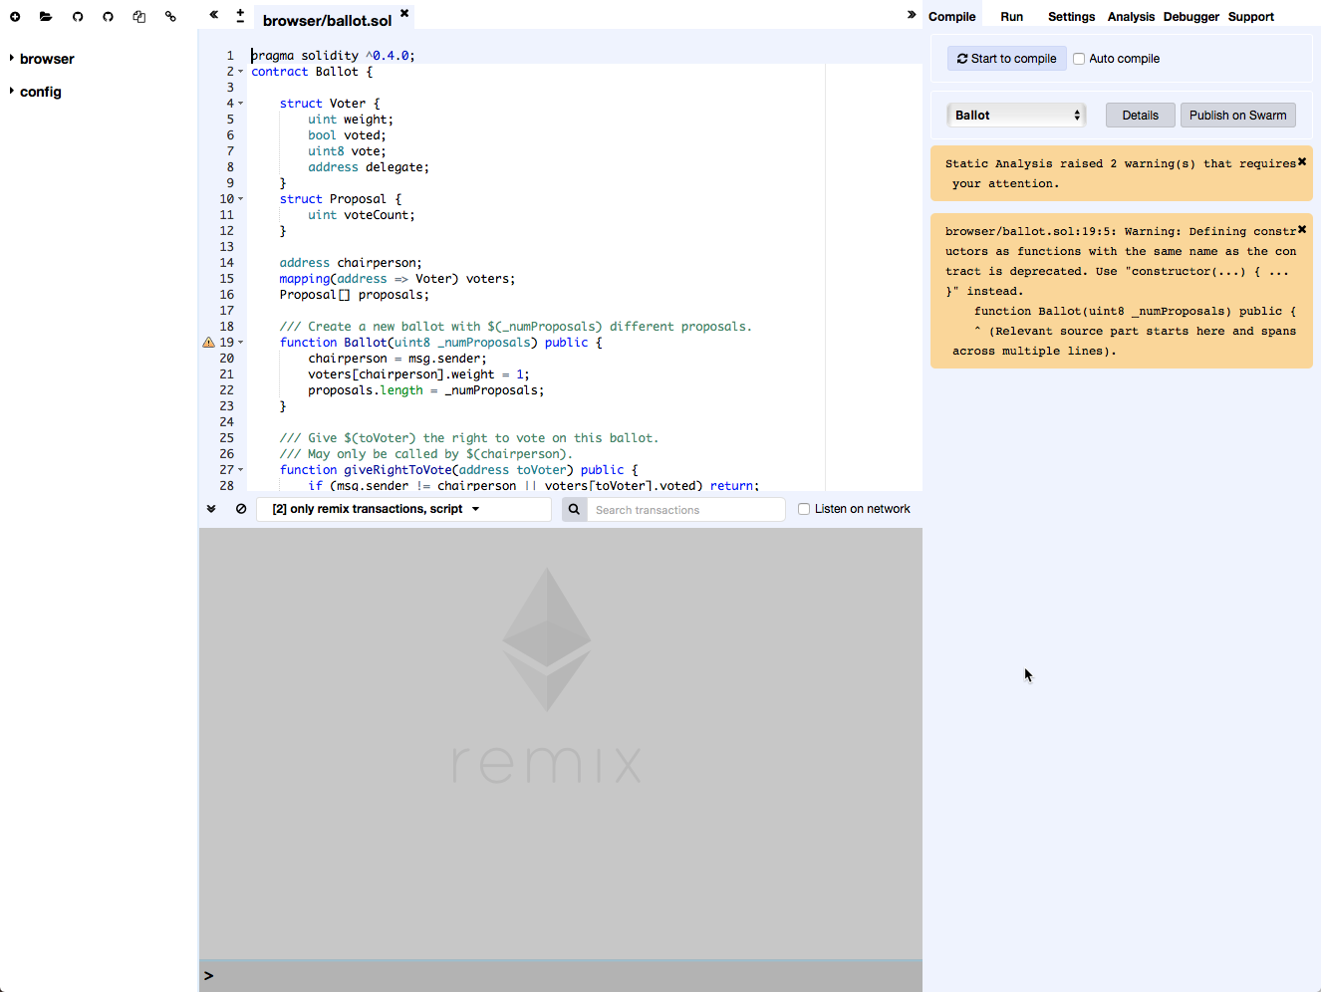Close the browser/ballot.sol tab

point(404,13)
